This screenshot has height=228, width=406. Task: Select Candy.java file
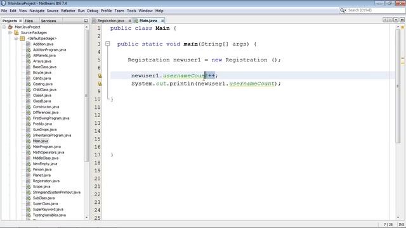42,78
